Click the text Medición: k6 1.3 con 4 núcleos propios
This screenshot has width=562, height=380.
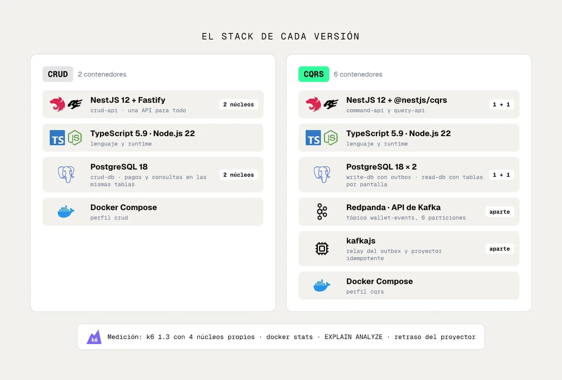coord(181,337)
